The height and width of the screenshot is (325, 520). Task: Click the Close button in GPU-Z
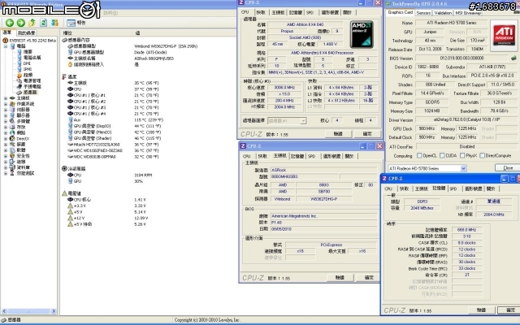coord(508,168)
